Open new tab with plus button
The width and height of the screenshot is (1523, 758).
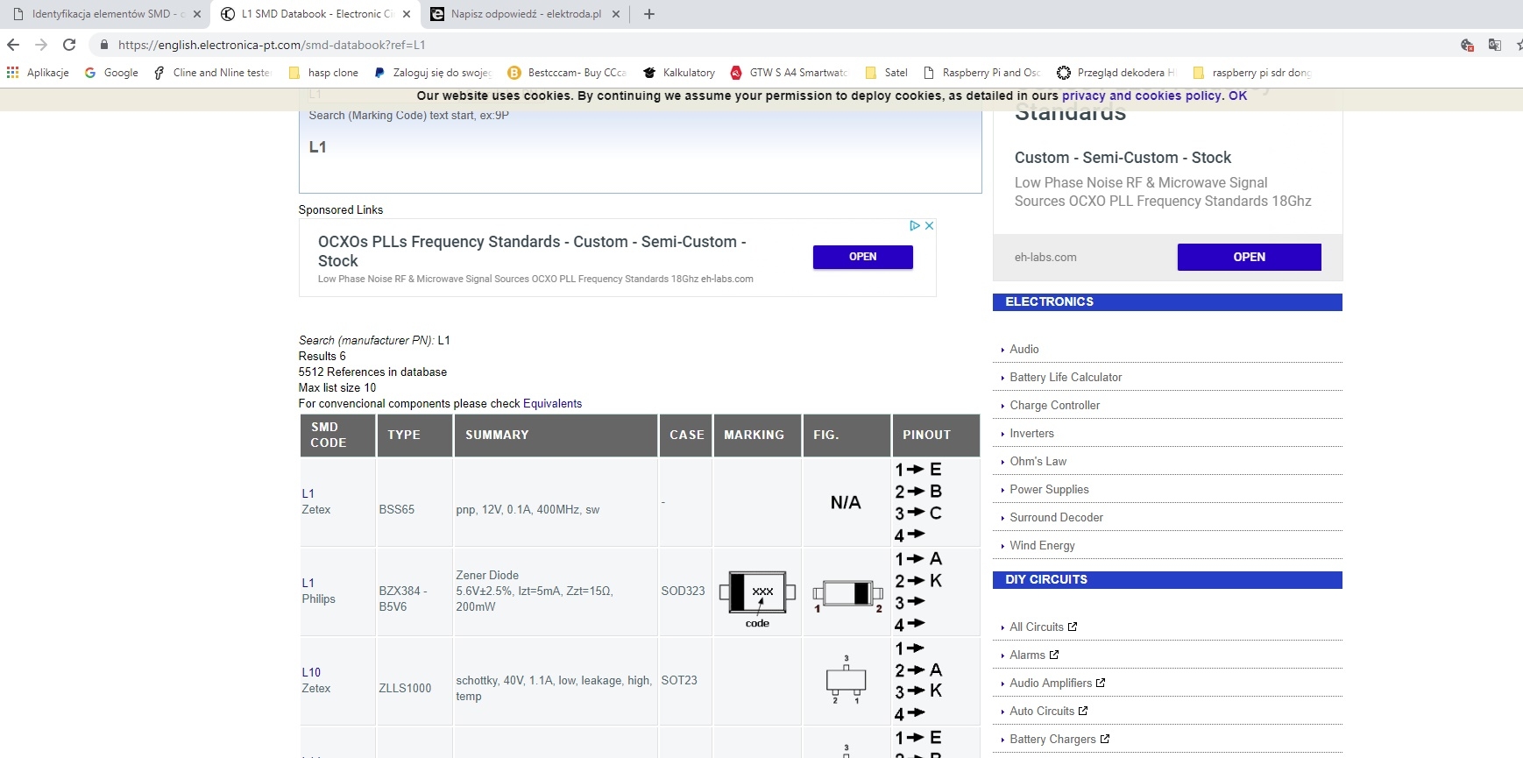tap(649, 14)
